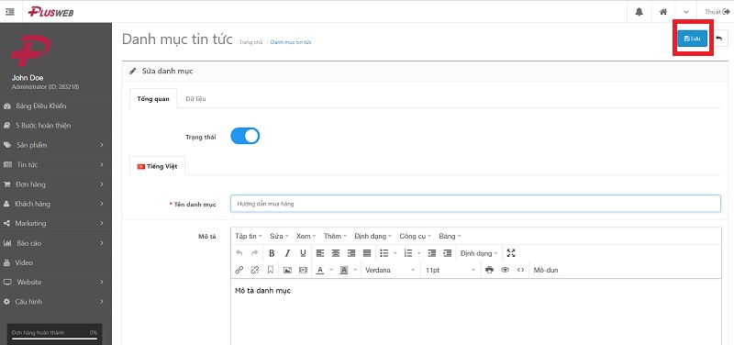The height and width of the screenshot is (345, 734).
Task: Open the text color picker
Action: coord(320,270)
